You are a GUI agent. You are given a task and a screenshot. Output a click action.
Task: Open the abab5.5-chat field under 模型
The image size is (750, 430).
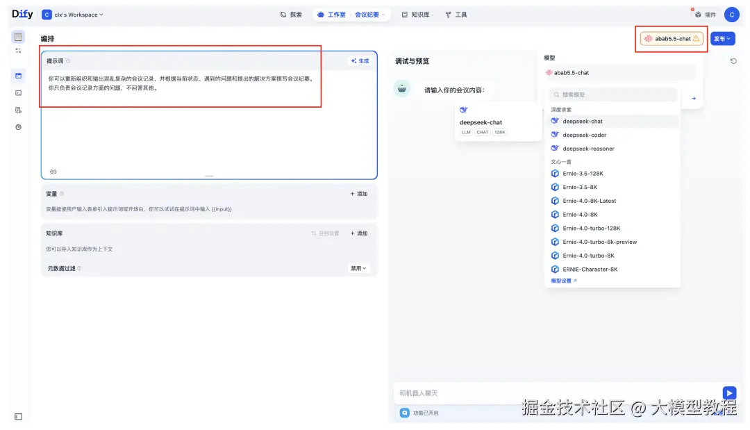(619, 73)
